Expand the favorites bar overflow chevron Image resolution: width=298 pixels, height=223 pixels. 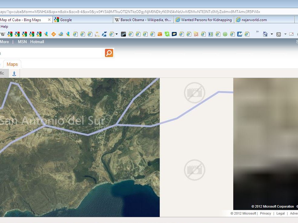[x=257, y=32]
